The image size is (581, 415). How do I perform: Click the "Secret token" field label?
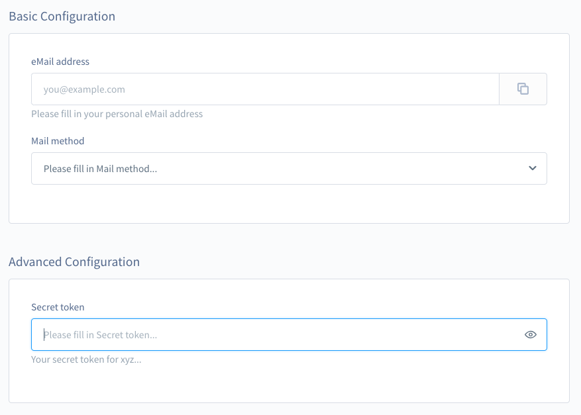coord(58,307)
